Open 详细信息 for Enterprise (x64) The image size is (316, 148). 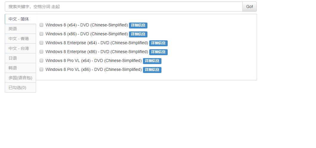[x=158, y=43]
